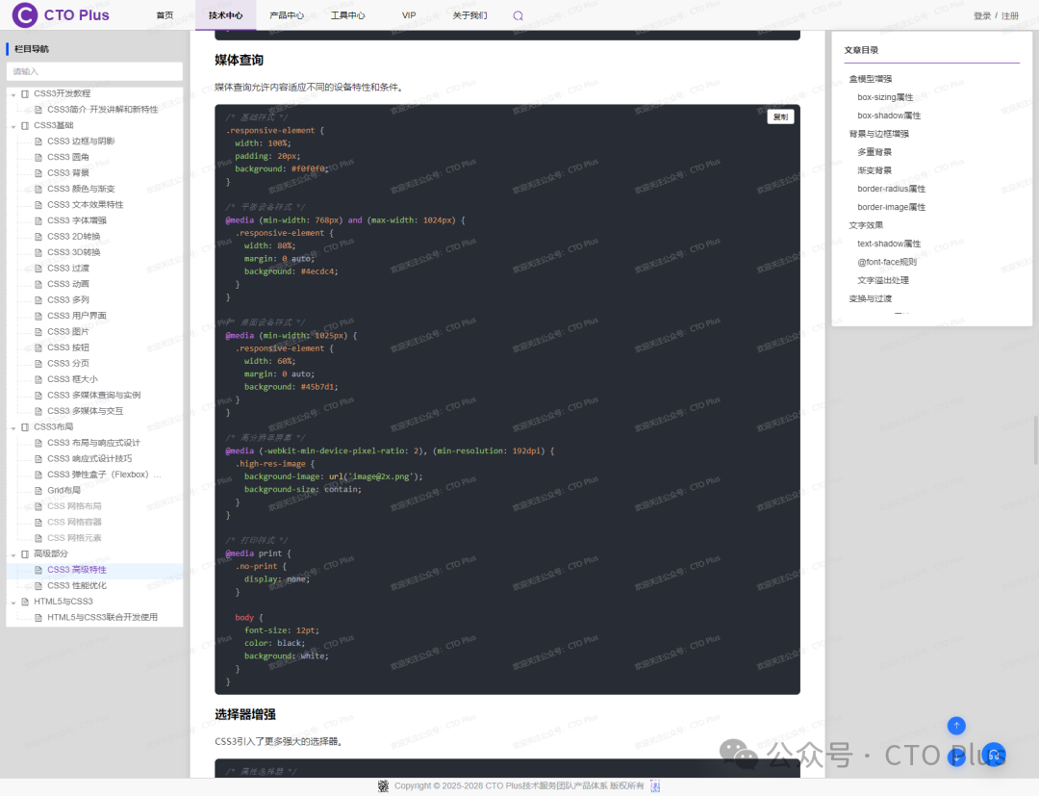
Task: Click the blue scroll-to-top arrow button
Action: [956, 726]
